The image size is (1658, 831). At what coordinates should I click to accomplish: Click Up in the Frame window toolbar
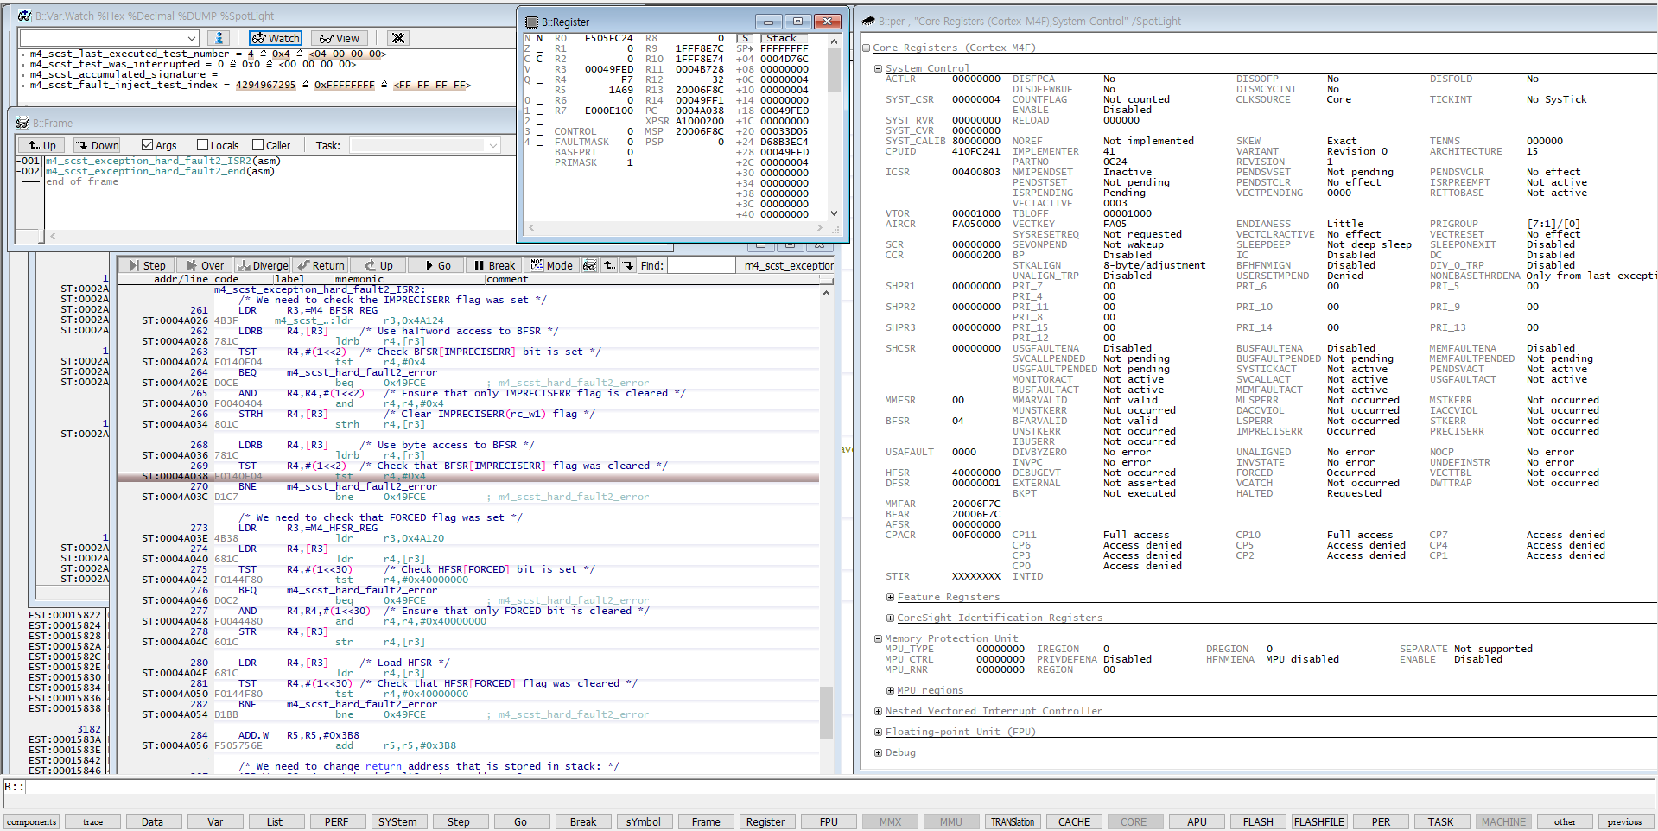(42, 145)
